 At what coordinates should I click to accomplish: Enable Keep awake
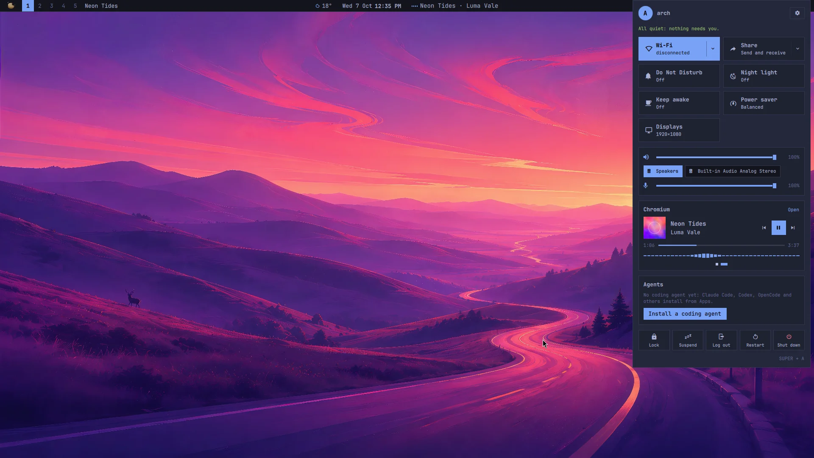[679, 103]
